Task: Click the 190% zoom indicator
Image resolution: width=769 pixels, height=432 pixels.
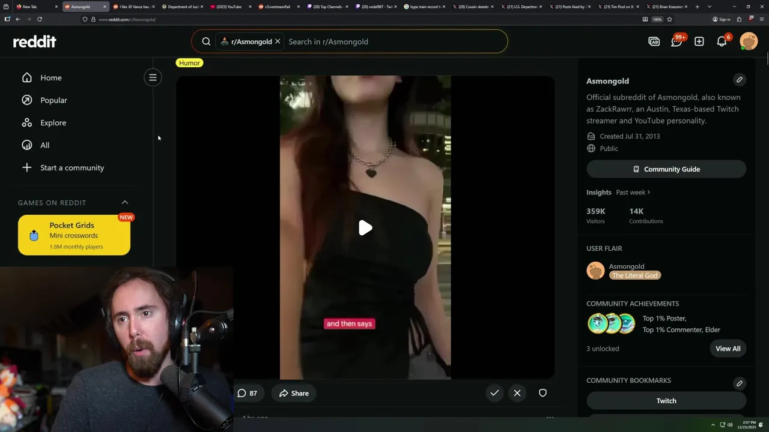Action: [657, 19]
